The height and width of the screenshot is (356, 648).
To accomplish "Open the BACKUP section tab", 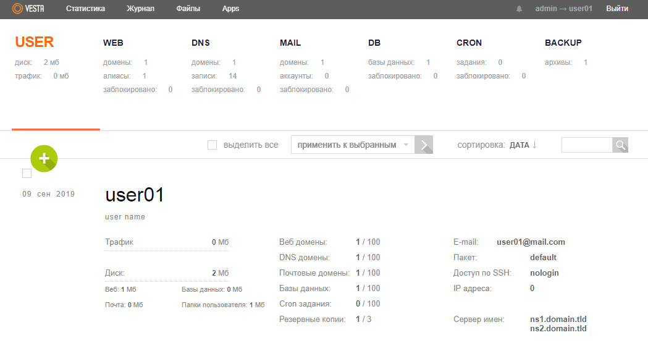I will [x=563, y=43].
